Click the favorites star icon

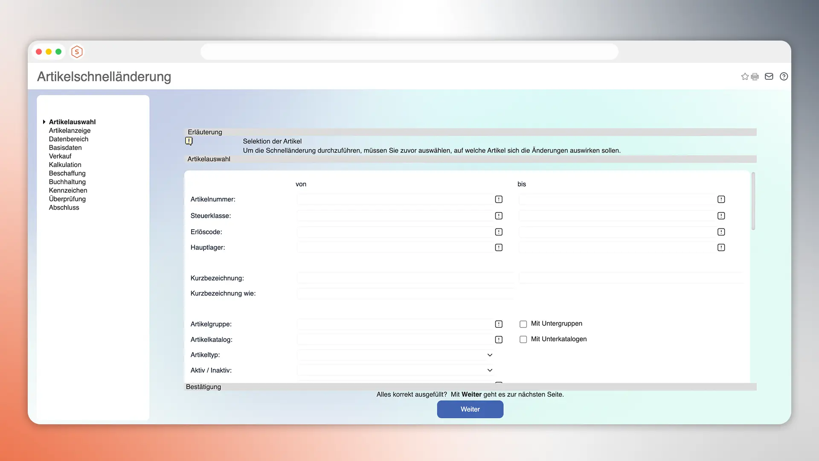pyautogui.click(x=745, y=76)
